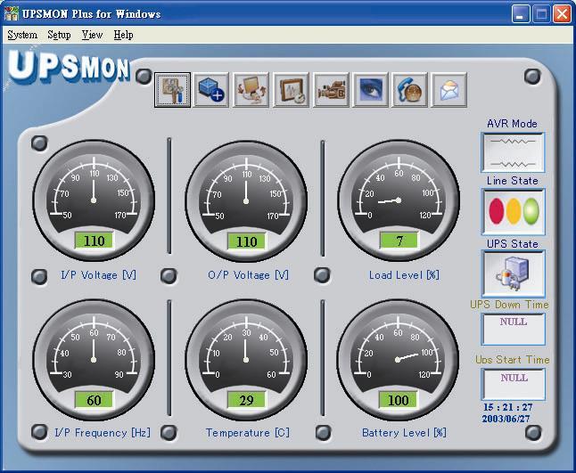Click the blue eye toolbar icon
The image size is (576, 473).
[370, 91]
